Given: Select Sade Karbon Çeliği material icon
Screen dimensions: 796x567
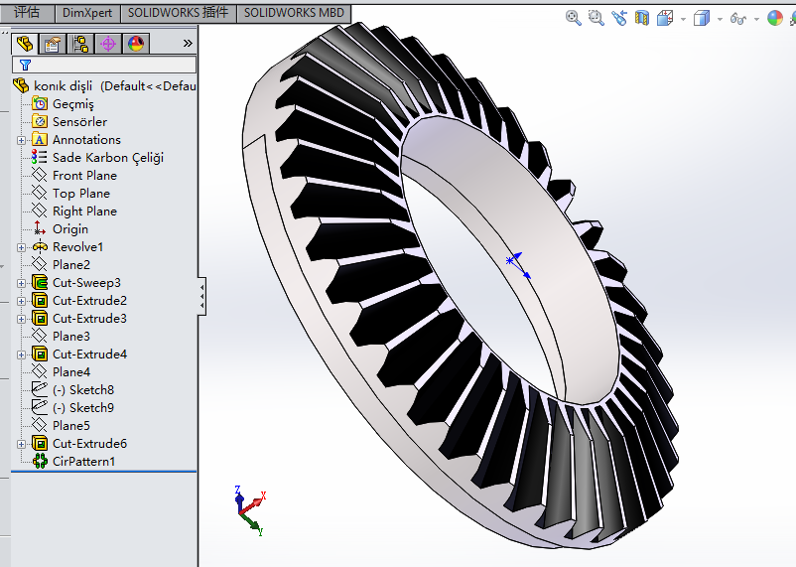Looking at the screenshot, I should click(40, 158).
